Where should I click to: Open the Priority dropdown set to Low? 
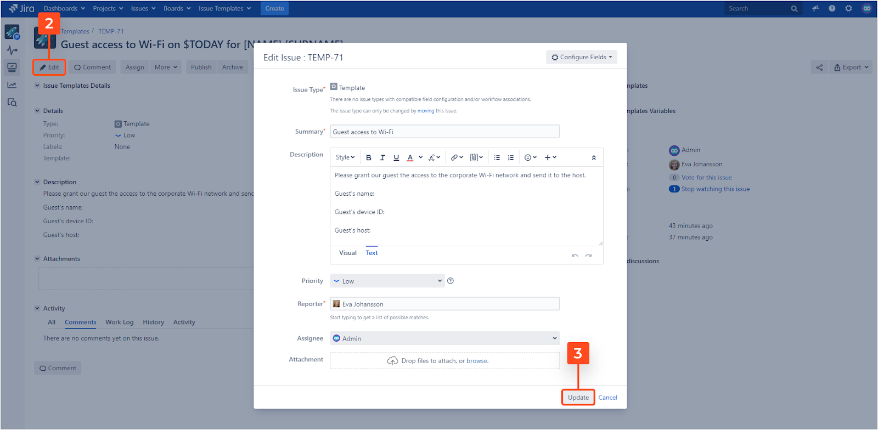tap(387, 281)
